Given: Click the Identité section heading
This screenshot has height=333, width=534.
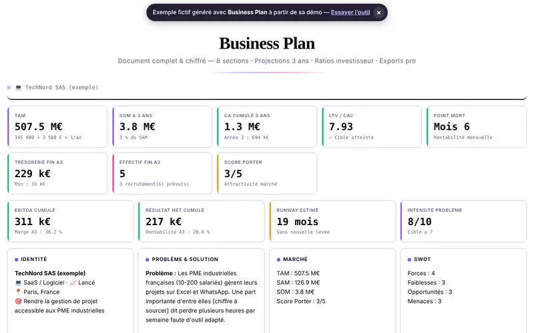Looking at the screenshot, I should pyautogui.click(x=34, y=259).
